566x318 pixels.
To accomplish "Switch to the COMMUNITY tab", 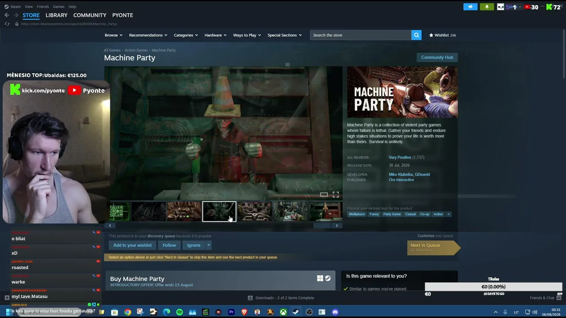I will tap(90, 15).
